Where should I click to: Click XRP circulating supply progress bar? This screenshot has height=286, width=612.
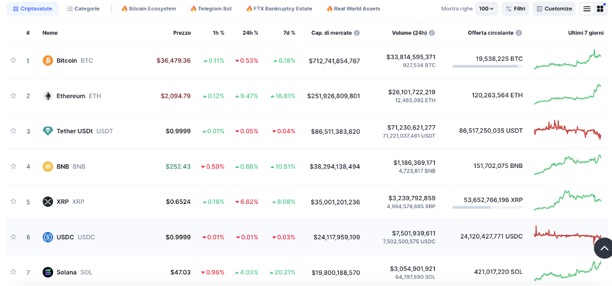pos(488,208)
